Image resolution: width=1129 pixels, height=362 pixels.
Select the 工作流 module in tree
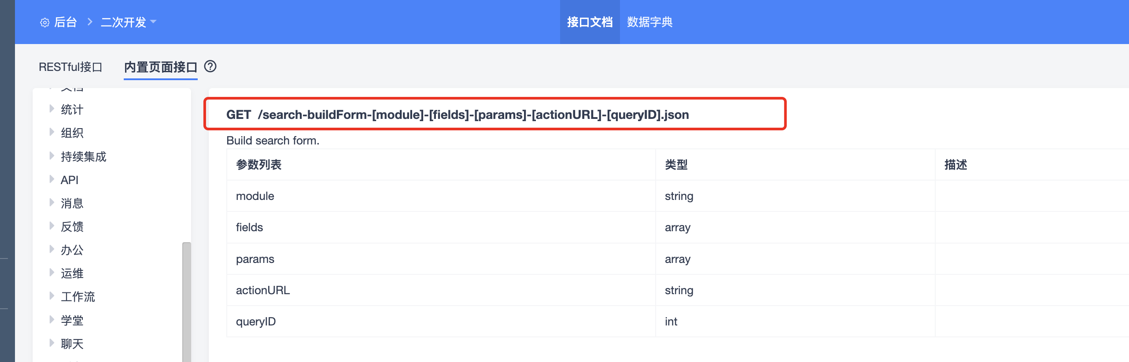(77, 297)
